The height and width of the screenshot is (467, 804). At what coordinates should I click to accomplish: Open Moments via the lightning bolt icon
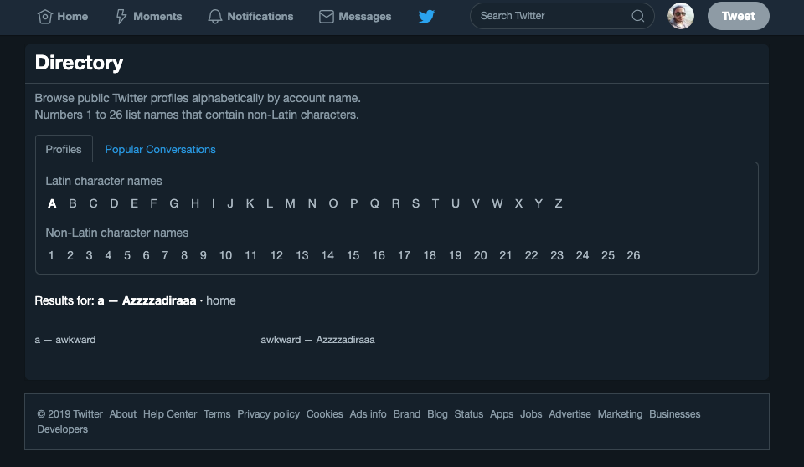point(121,17)
